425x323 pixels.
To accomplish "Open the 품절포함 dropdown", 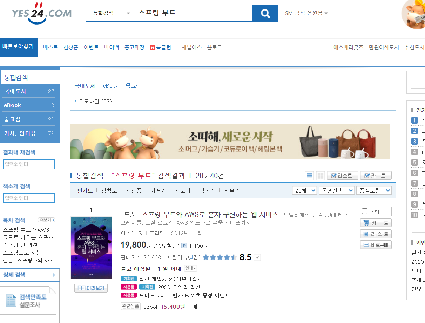I will click(x=374, y=191).
